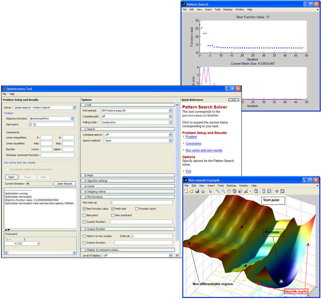The height and width of the screenshot is (299, 321).
Task: Insert a legend on the figure
Action: pos(269,191)
